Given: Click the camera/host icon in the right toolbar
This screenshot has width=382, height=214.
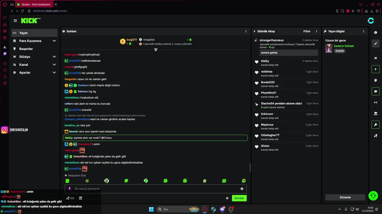Looking at the screenshot, I should click(x=376, y=114).
